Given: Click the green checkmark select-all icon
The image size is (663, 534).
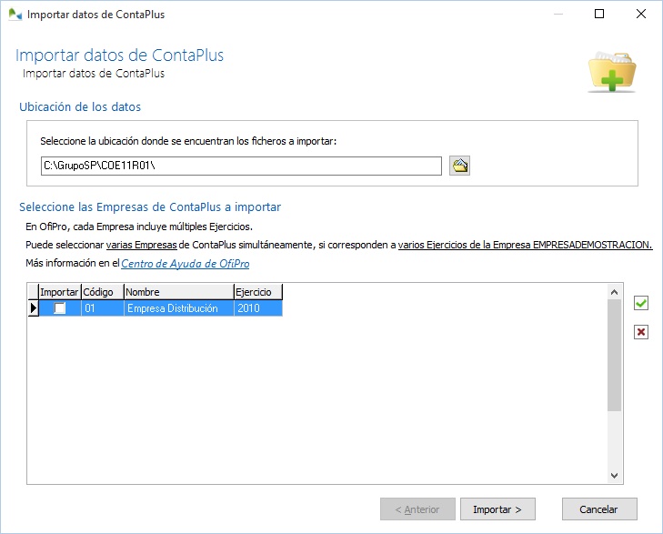Looking at the screenshot, I should pyautogui.click(x=641, y=303).
